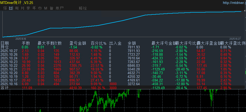Switch to the 综 summary tab
246x112 pixels.
(5, 8)
